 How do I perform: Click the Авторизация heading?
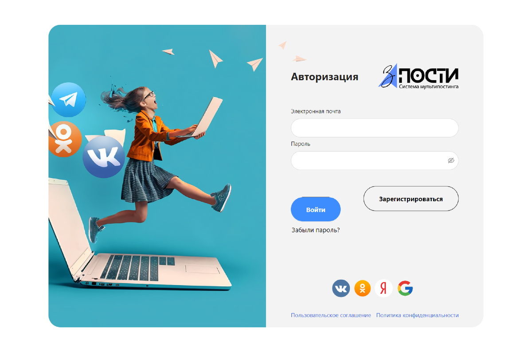click(325, 77)
